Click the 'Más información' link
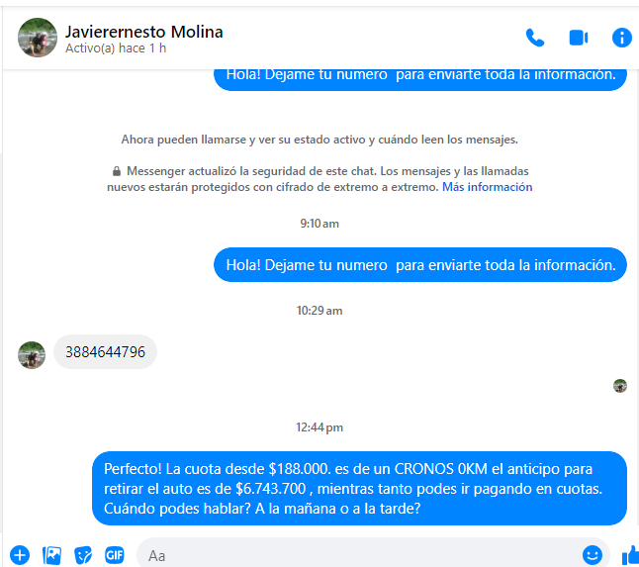 (487, 187)
